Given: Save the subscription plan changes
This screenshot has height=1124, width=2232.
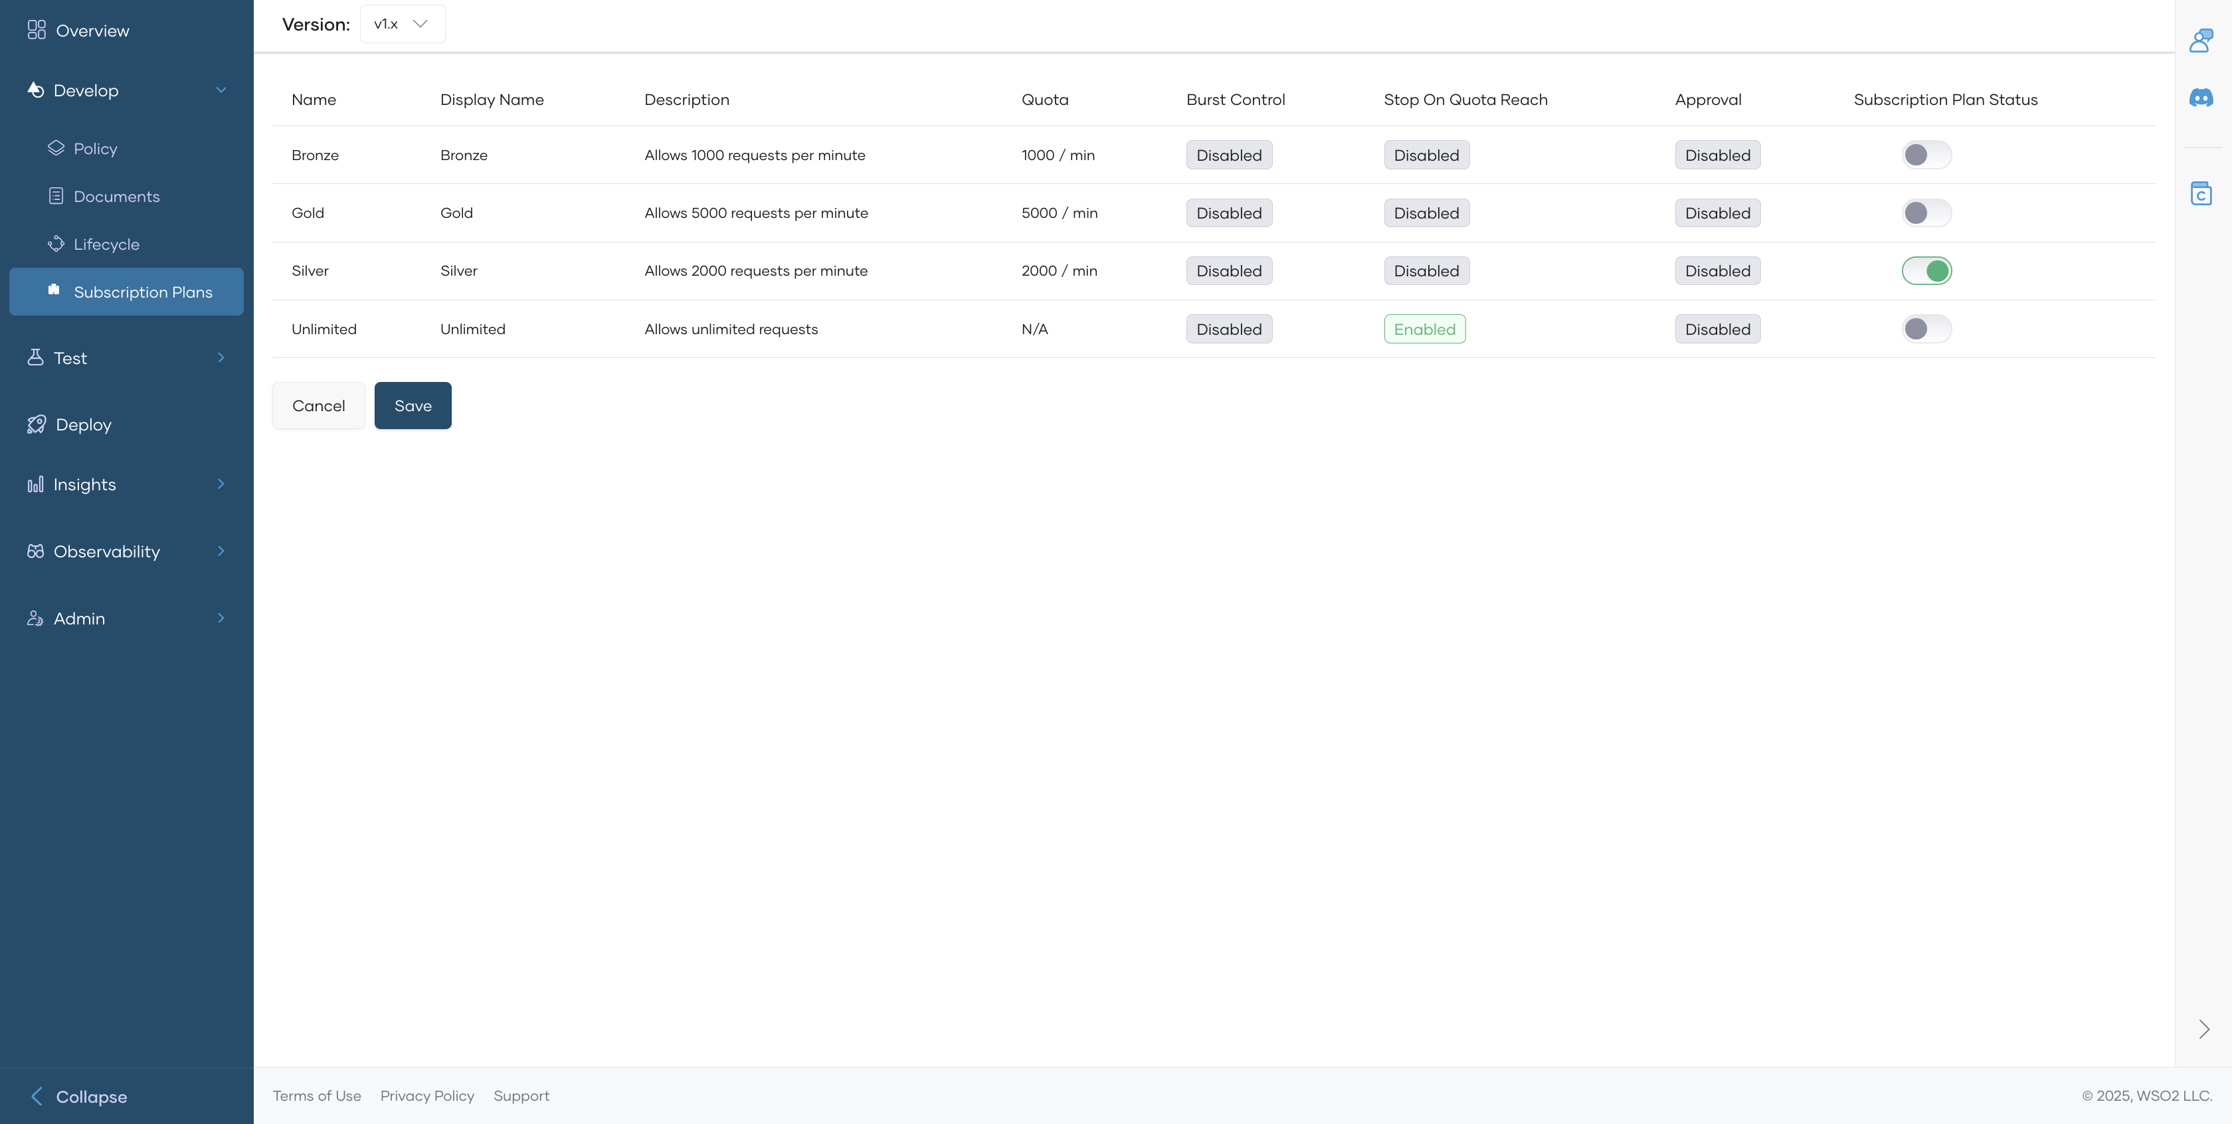Looking at the screenshot, I should (413, 405).
